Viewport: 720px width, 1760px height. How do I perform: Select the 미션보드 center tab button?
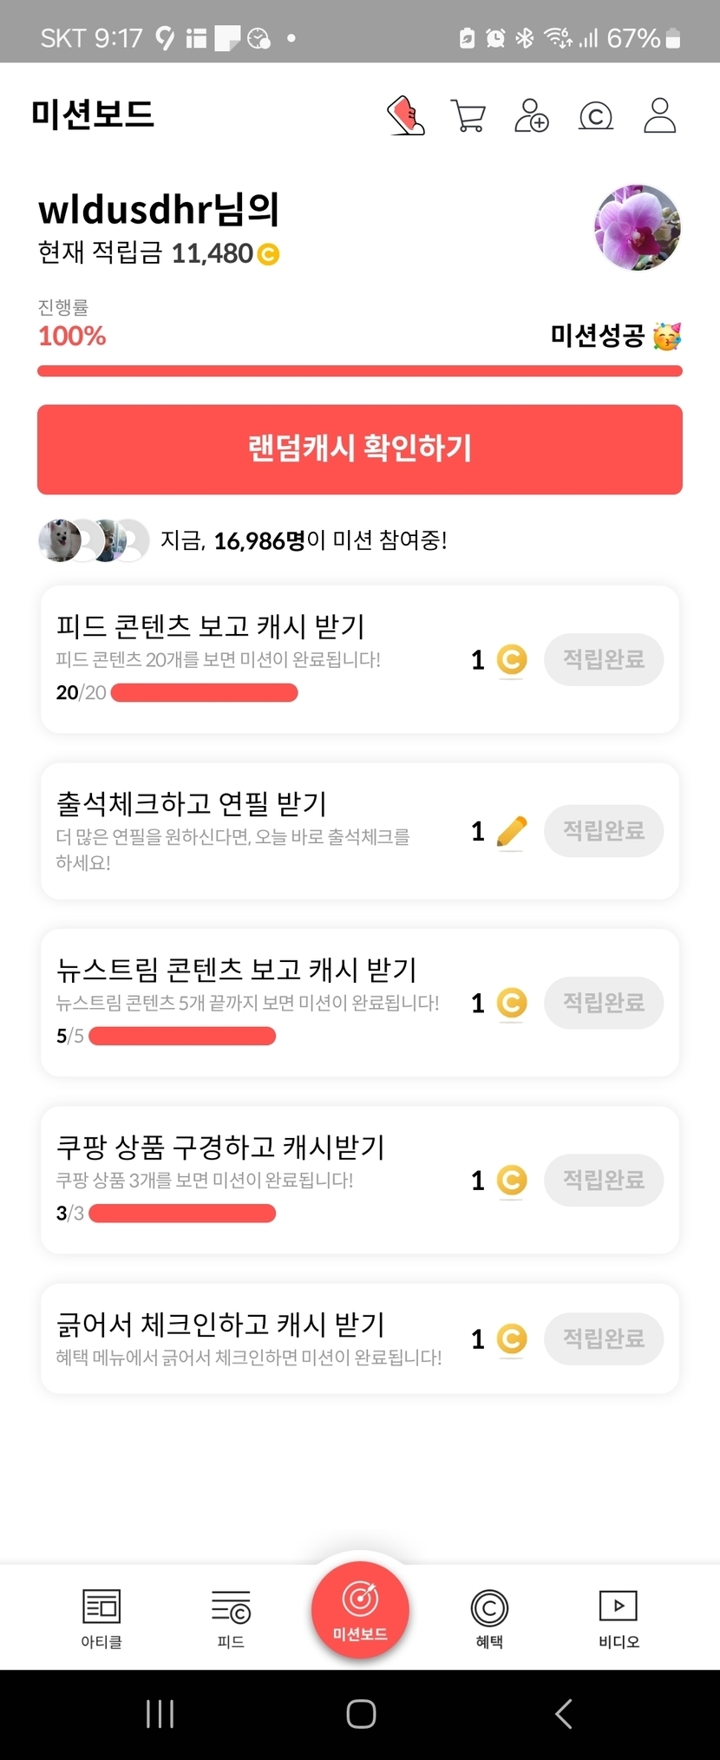click(x=360, y=1609)
